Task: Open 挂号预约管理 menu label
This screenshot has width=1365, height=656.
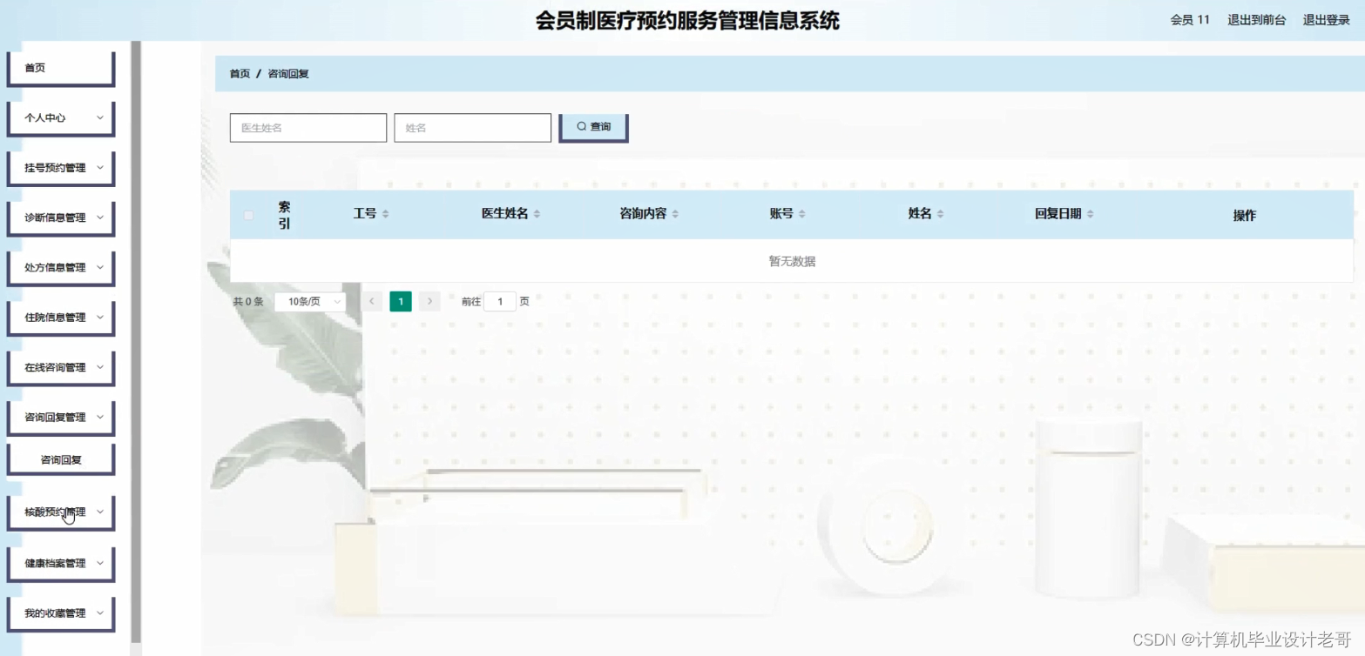Action: click(55, 168)
